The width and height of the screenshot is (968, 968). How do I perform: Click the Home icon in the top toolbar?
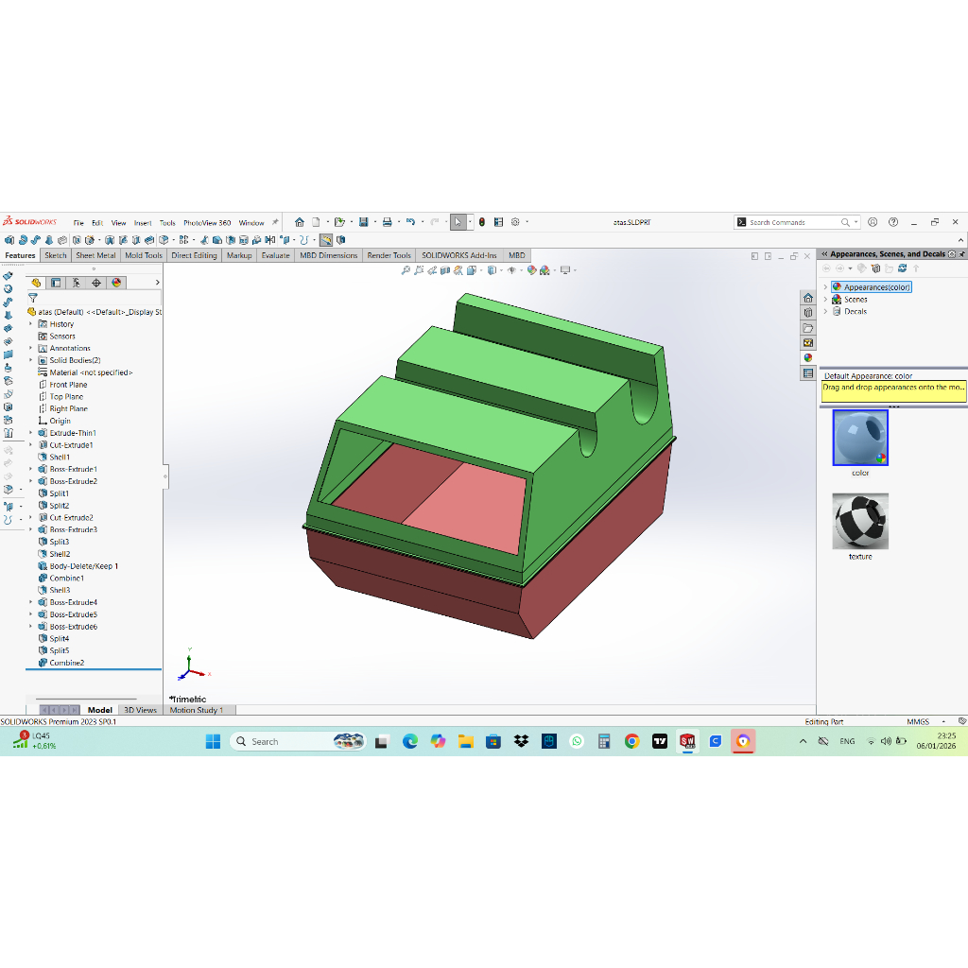300,222
